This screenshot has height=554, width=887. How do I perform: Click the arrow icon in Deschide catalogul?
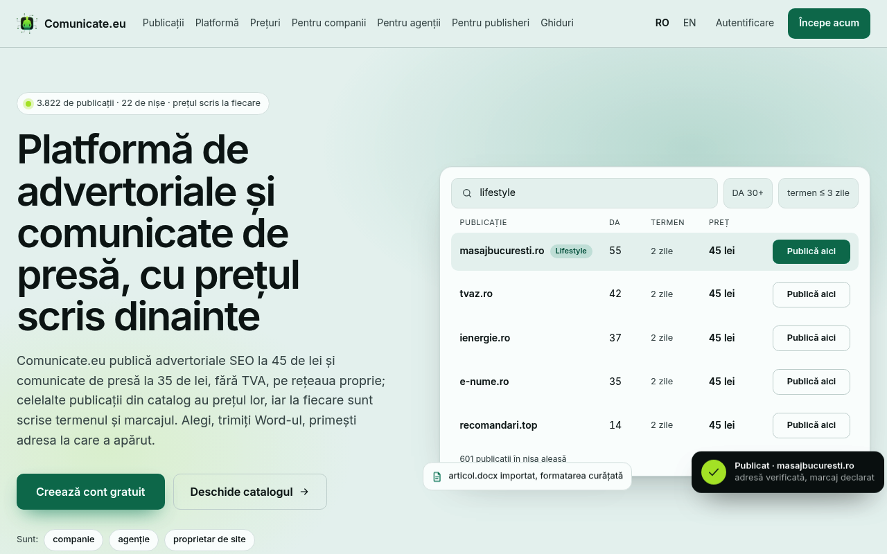pos(304,492)
